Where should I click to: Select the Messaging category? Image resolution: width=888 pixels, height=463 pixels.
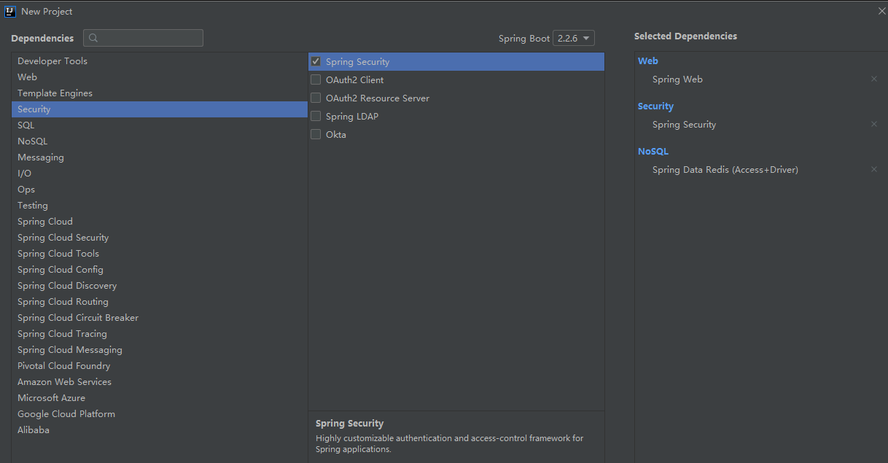160,157
